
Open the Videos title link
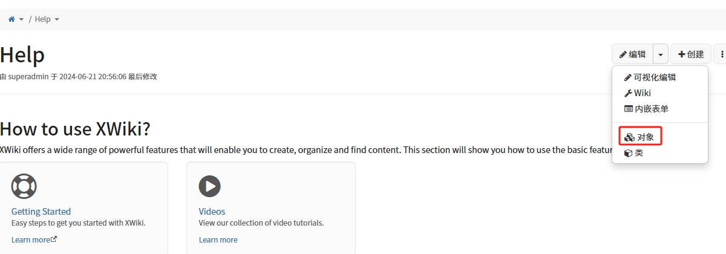[212, 212]
